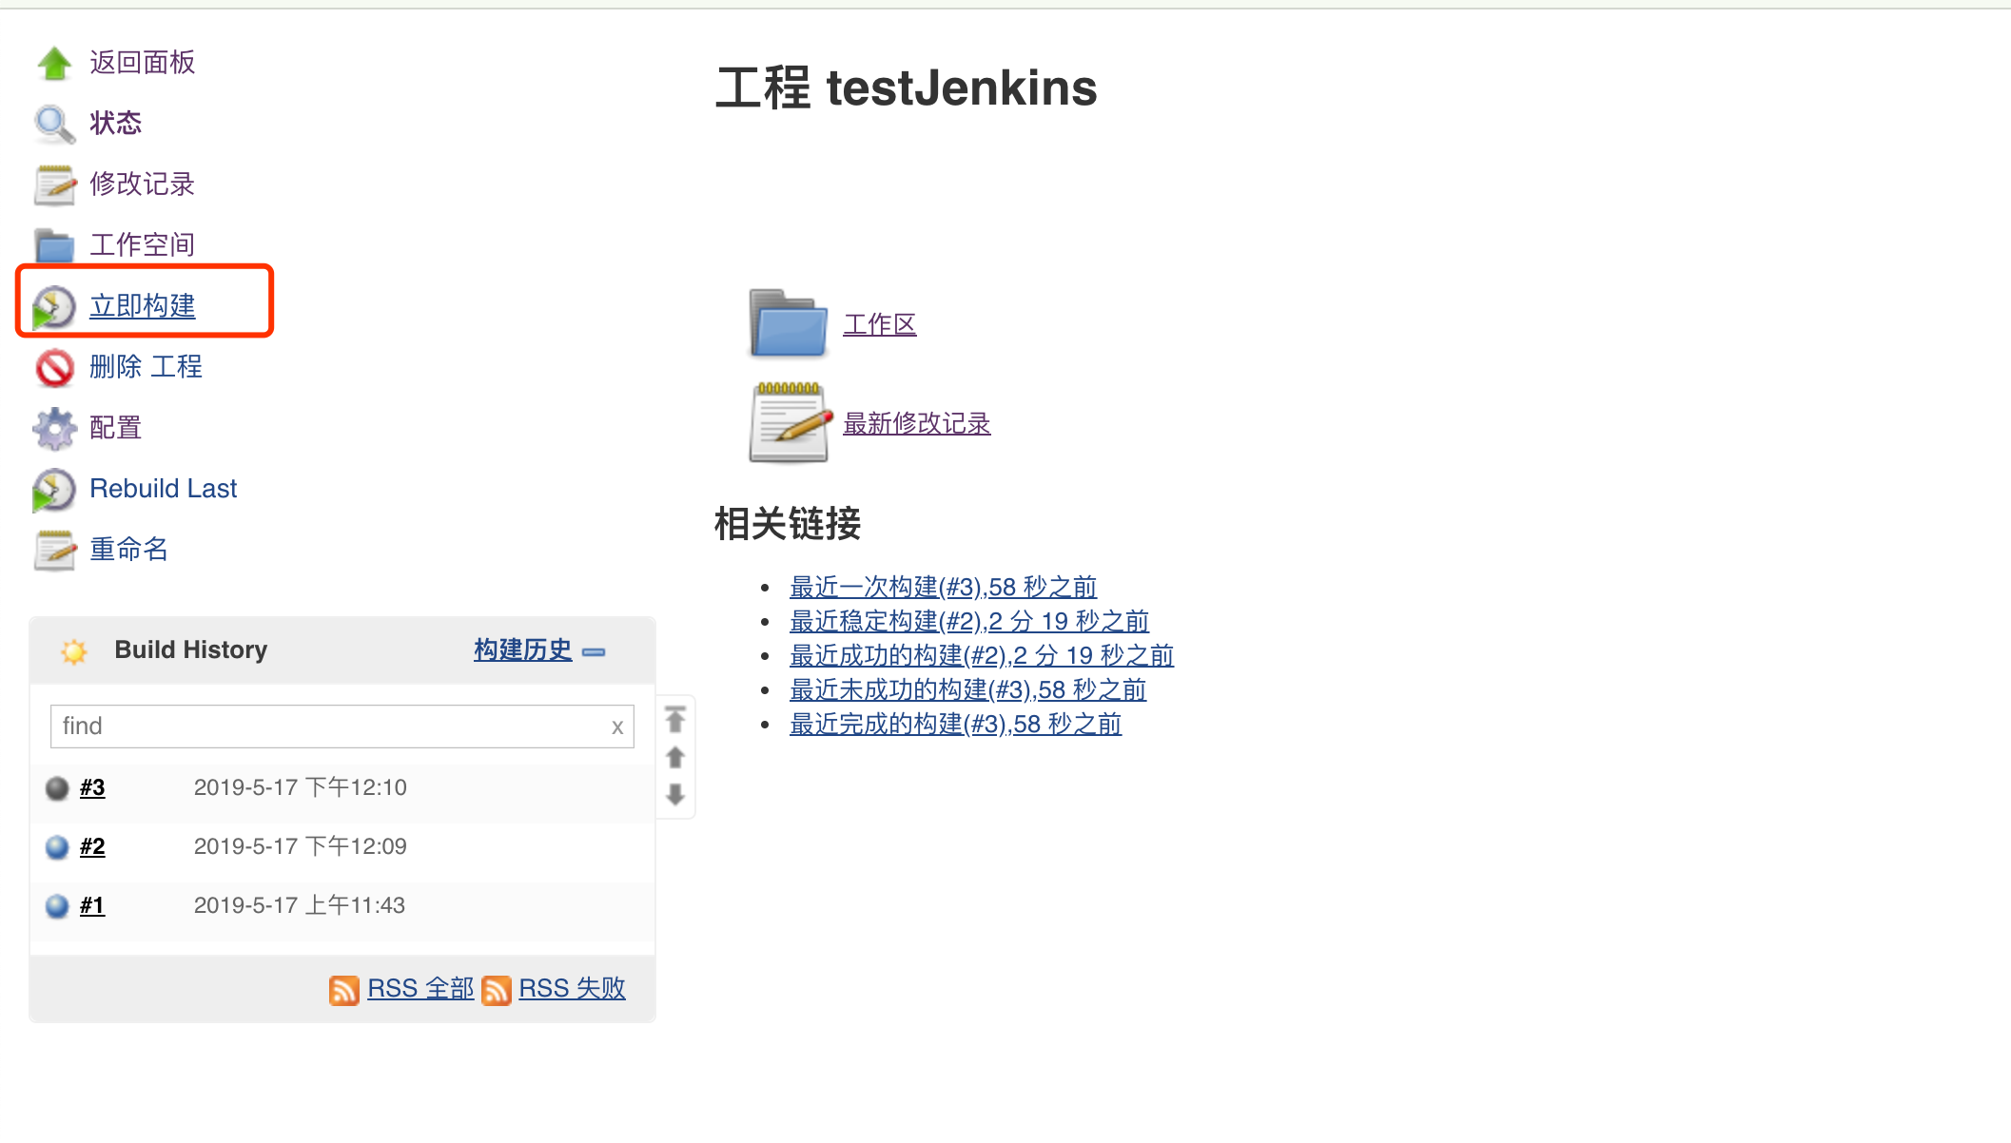2011x1143 pixels.
Task: Open the 工作区 link
Action: coord(879,325)
